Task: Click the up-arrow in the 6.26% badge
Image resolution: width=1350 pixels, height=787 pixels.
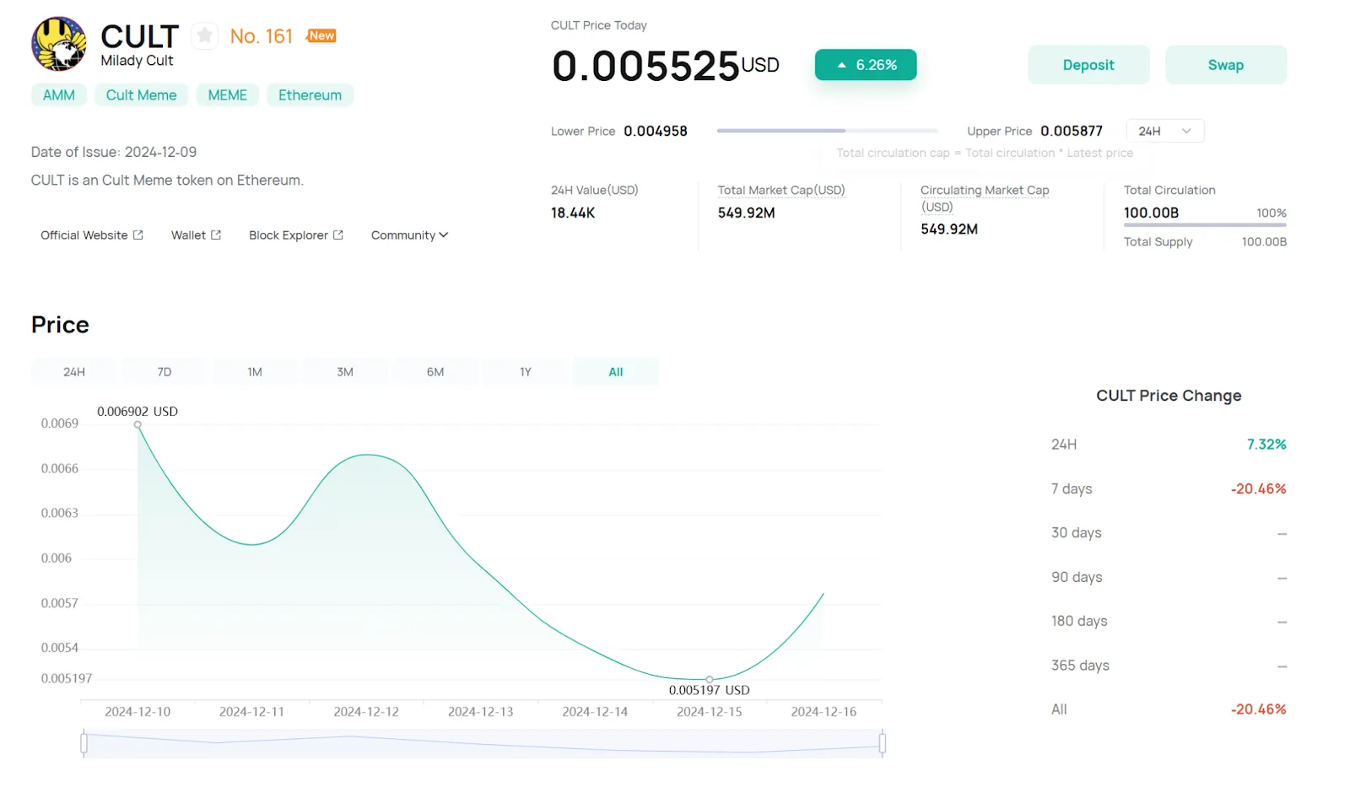Action: click(841, 65)
